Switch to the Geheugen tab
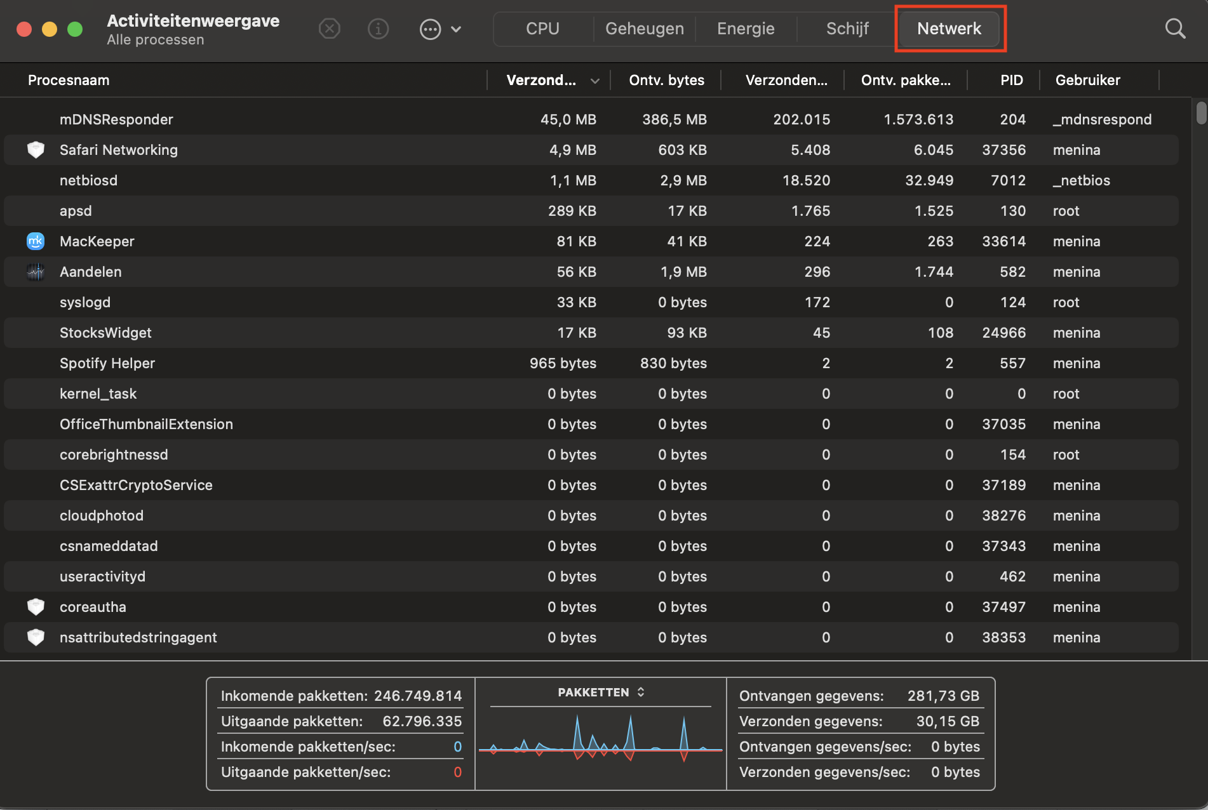Image resolution: width=1208 pixels, height=810 pixels. click(x=644, y=29)
